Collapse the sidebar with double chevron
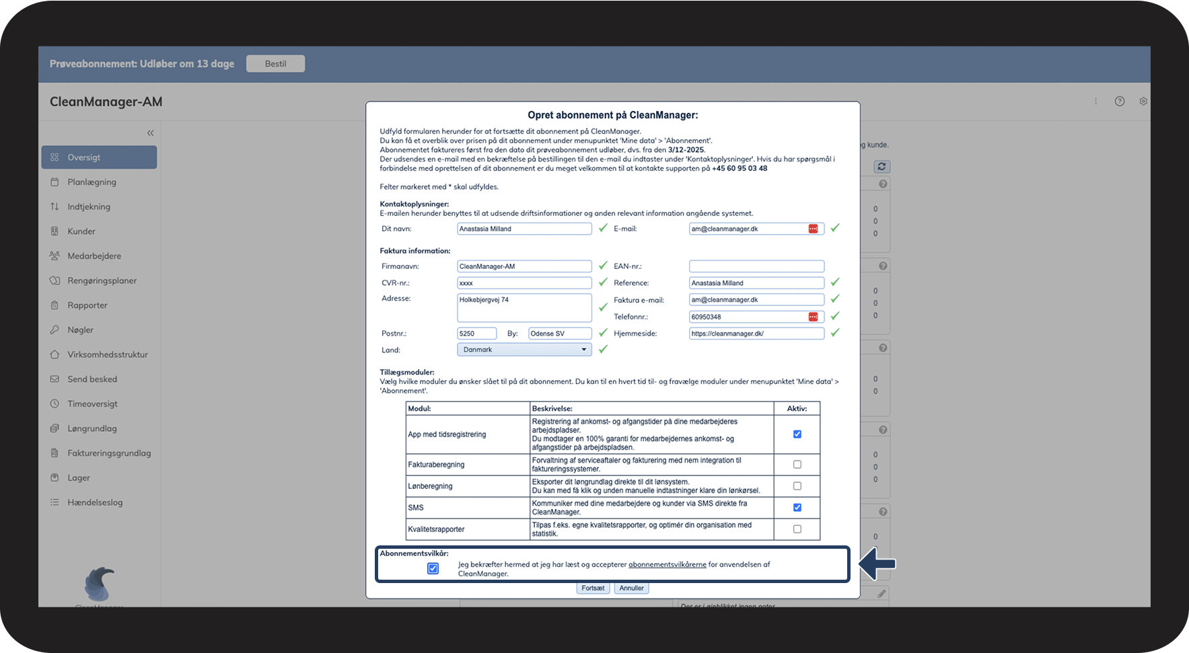Image resolution: width=1189 pixels, height=653 pixels. pos(150,133)
